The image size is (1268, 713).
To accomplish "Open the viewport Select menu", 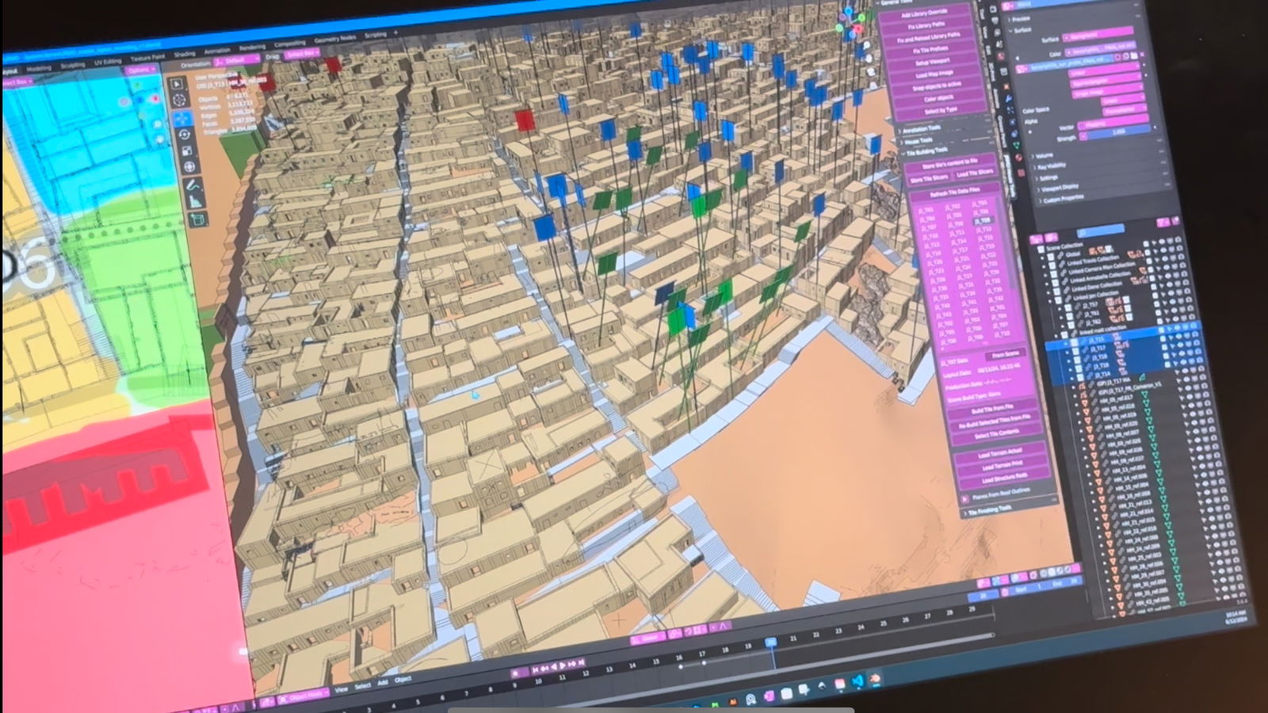I will pos(363,685).
